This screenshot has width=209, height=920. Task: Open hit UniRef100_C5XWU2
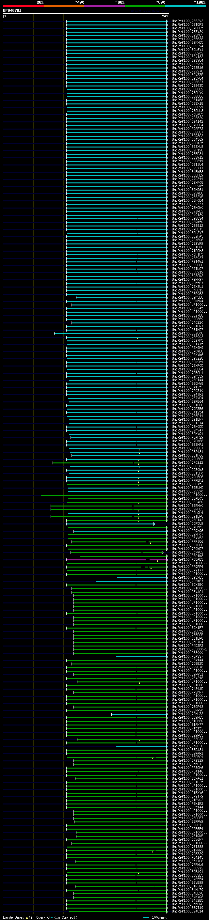pos(187,553)
